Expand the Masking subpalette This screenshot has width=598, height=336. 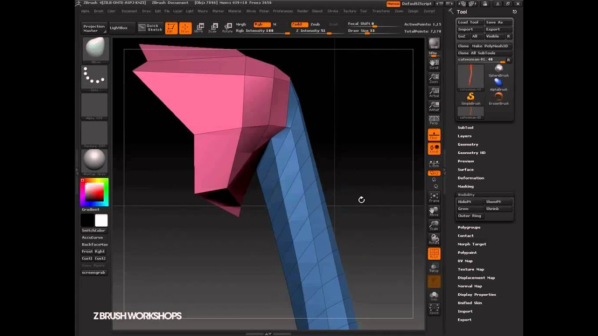pos(465,186)
